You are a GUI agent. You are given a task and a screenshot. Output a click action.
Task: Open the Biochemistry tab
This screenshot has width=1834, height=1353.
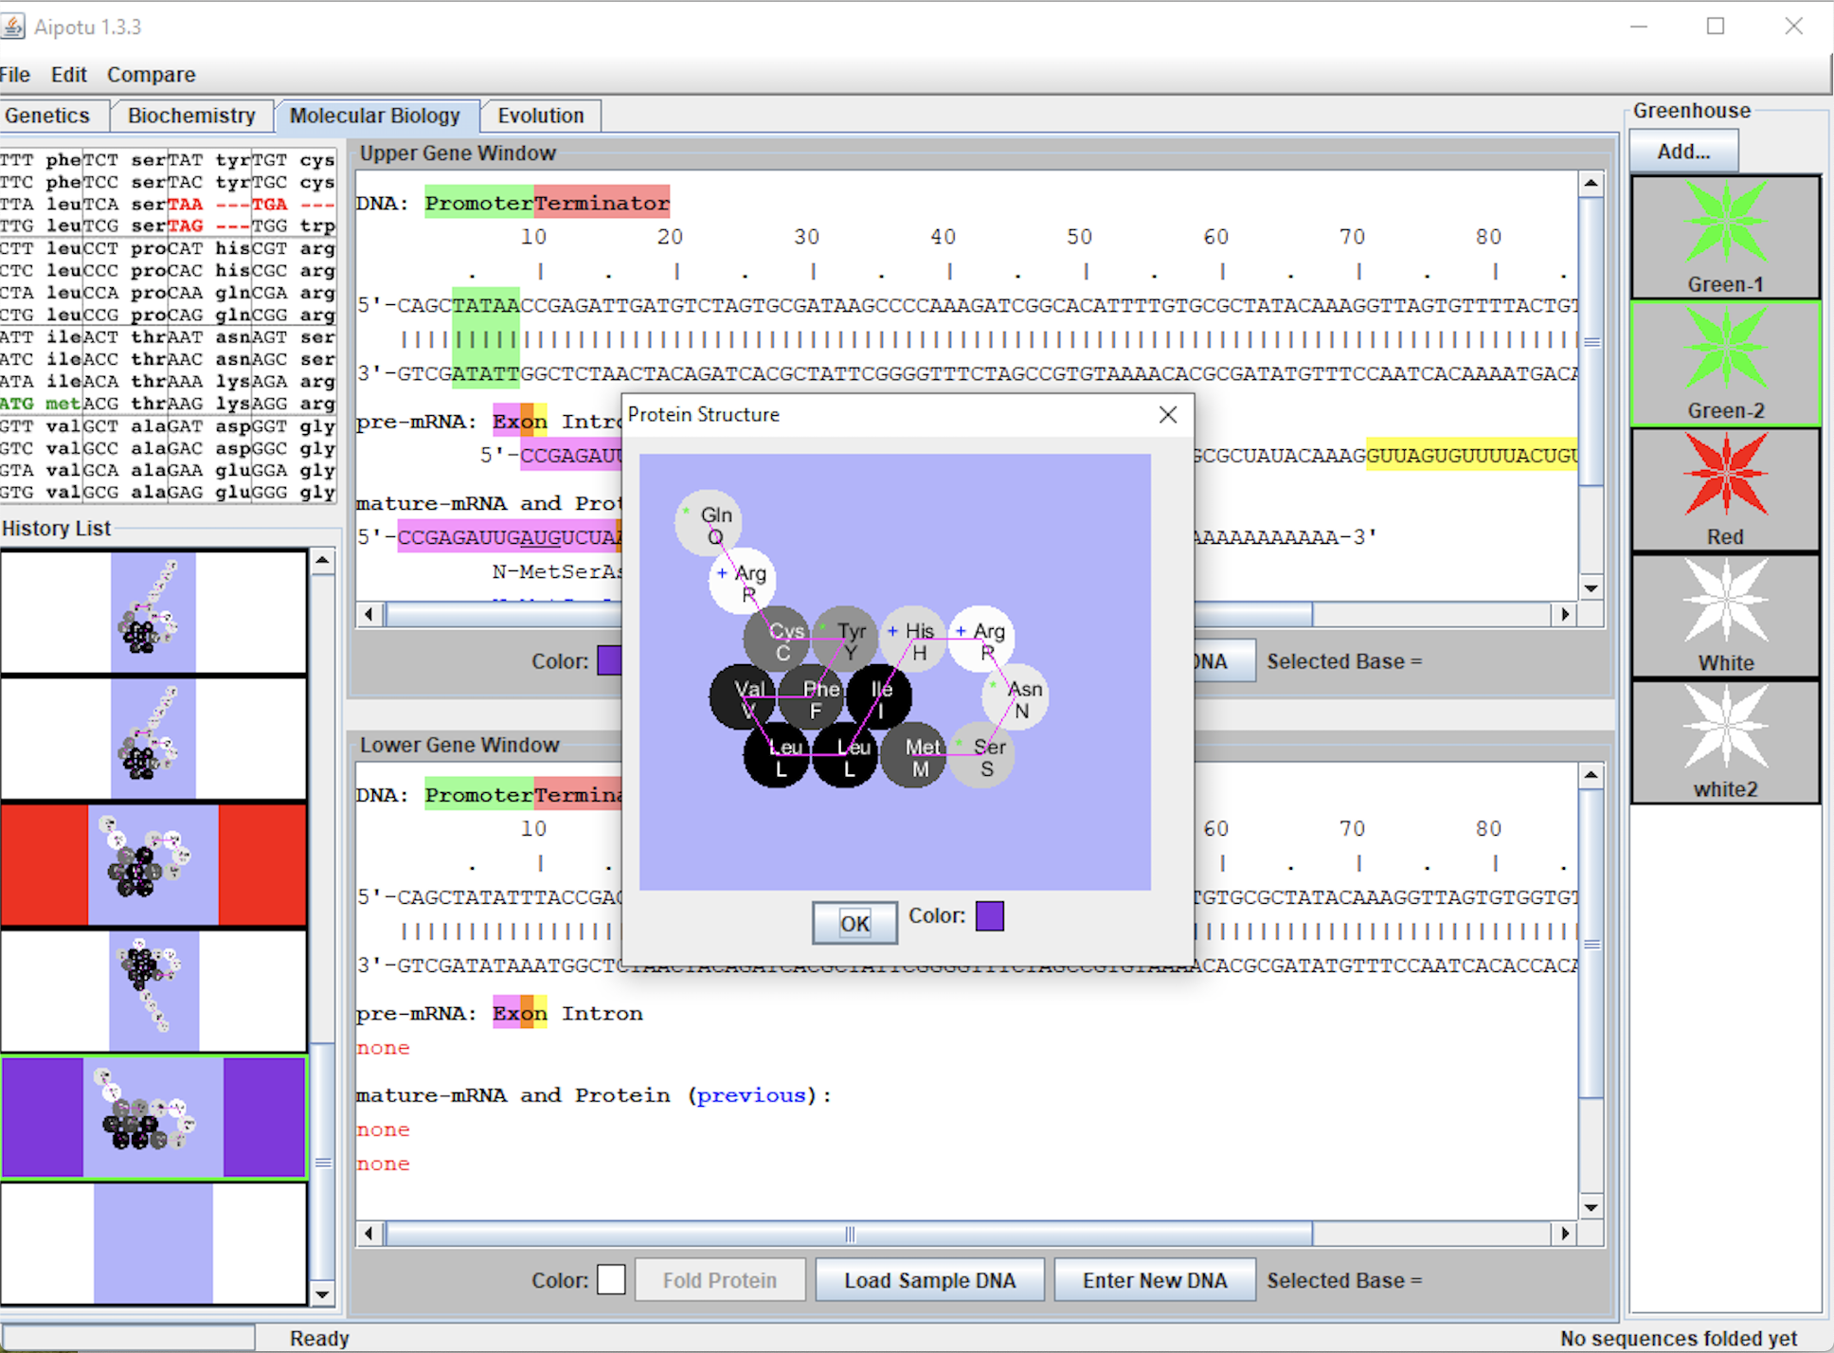(x=191, y=116)
